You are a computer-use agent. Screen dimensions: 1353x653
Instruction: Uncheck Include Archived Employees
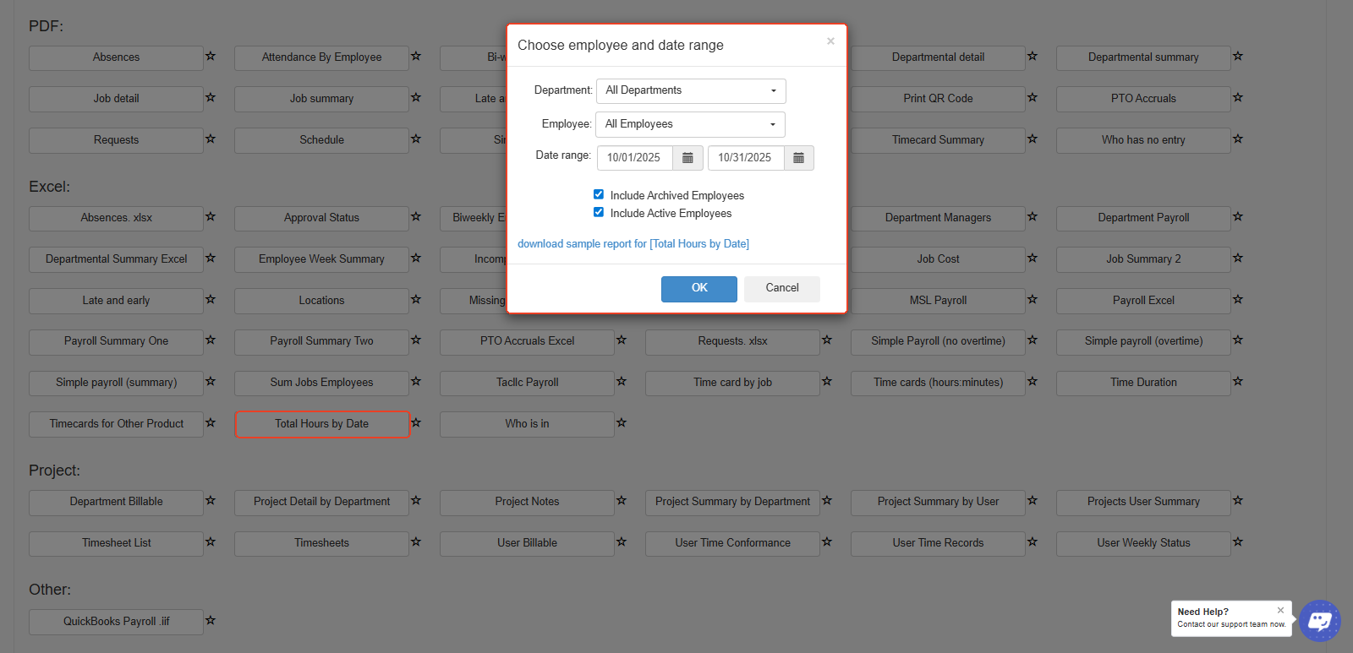(599, 194)
